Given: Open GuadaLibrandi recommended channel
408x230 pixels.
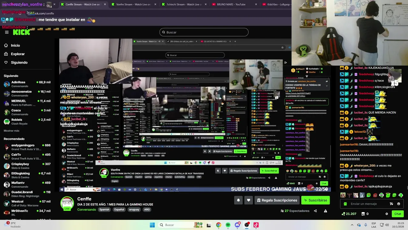Looking at the screenshot, I should pos(27,194).
